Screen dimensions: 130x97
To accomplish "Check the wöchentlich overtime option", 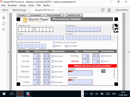I will (x=66, y=46).
